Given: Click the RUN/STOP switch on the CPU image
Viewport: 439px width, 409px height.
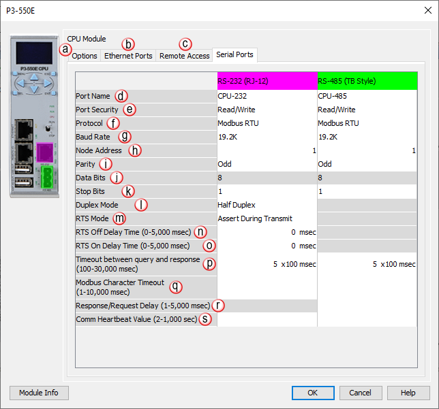Looking at the screenshot, I should pos(44,127).
